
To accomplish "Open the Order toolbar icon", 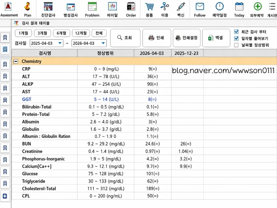I will pos(131,6).
